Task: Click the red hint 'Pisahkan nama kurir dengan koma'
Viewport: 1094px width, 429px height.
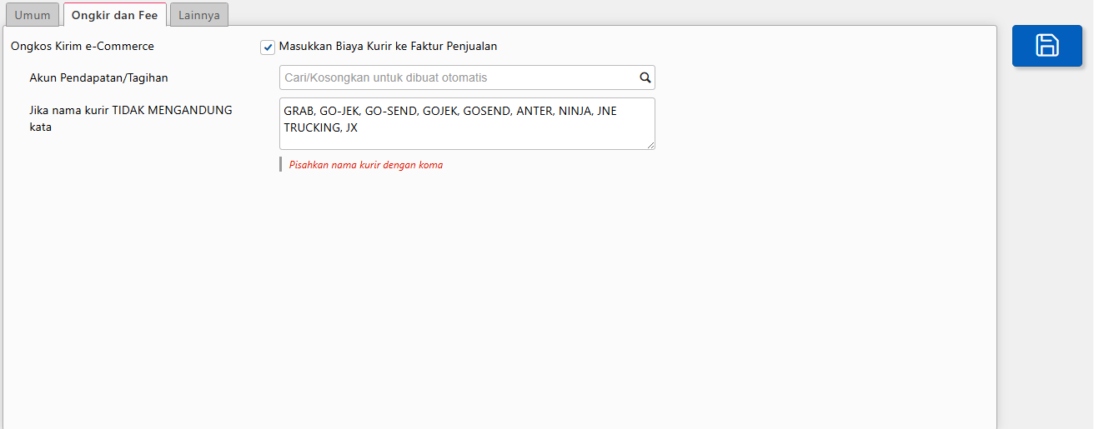Action: (x=365, y=165)
